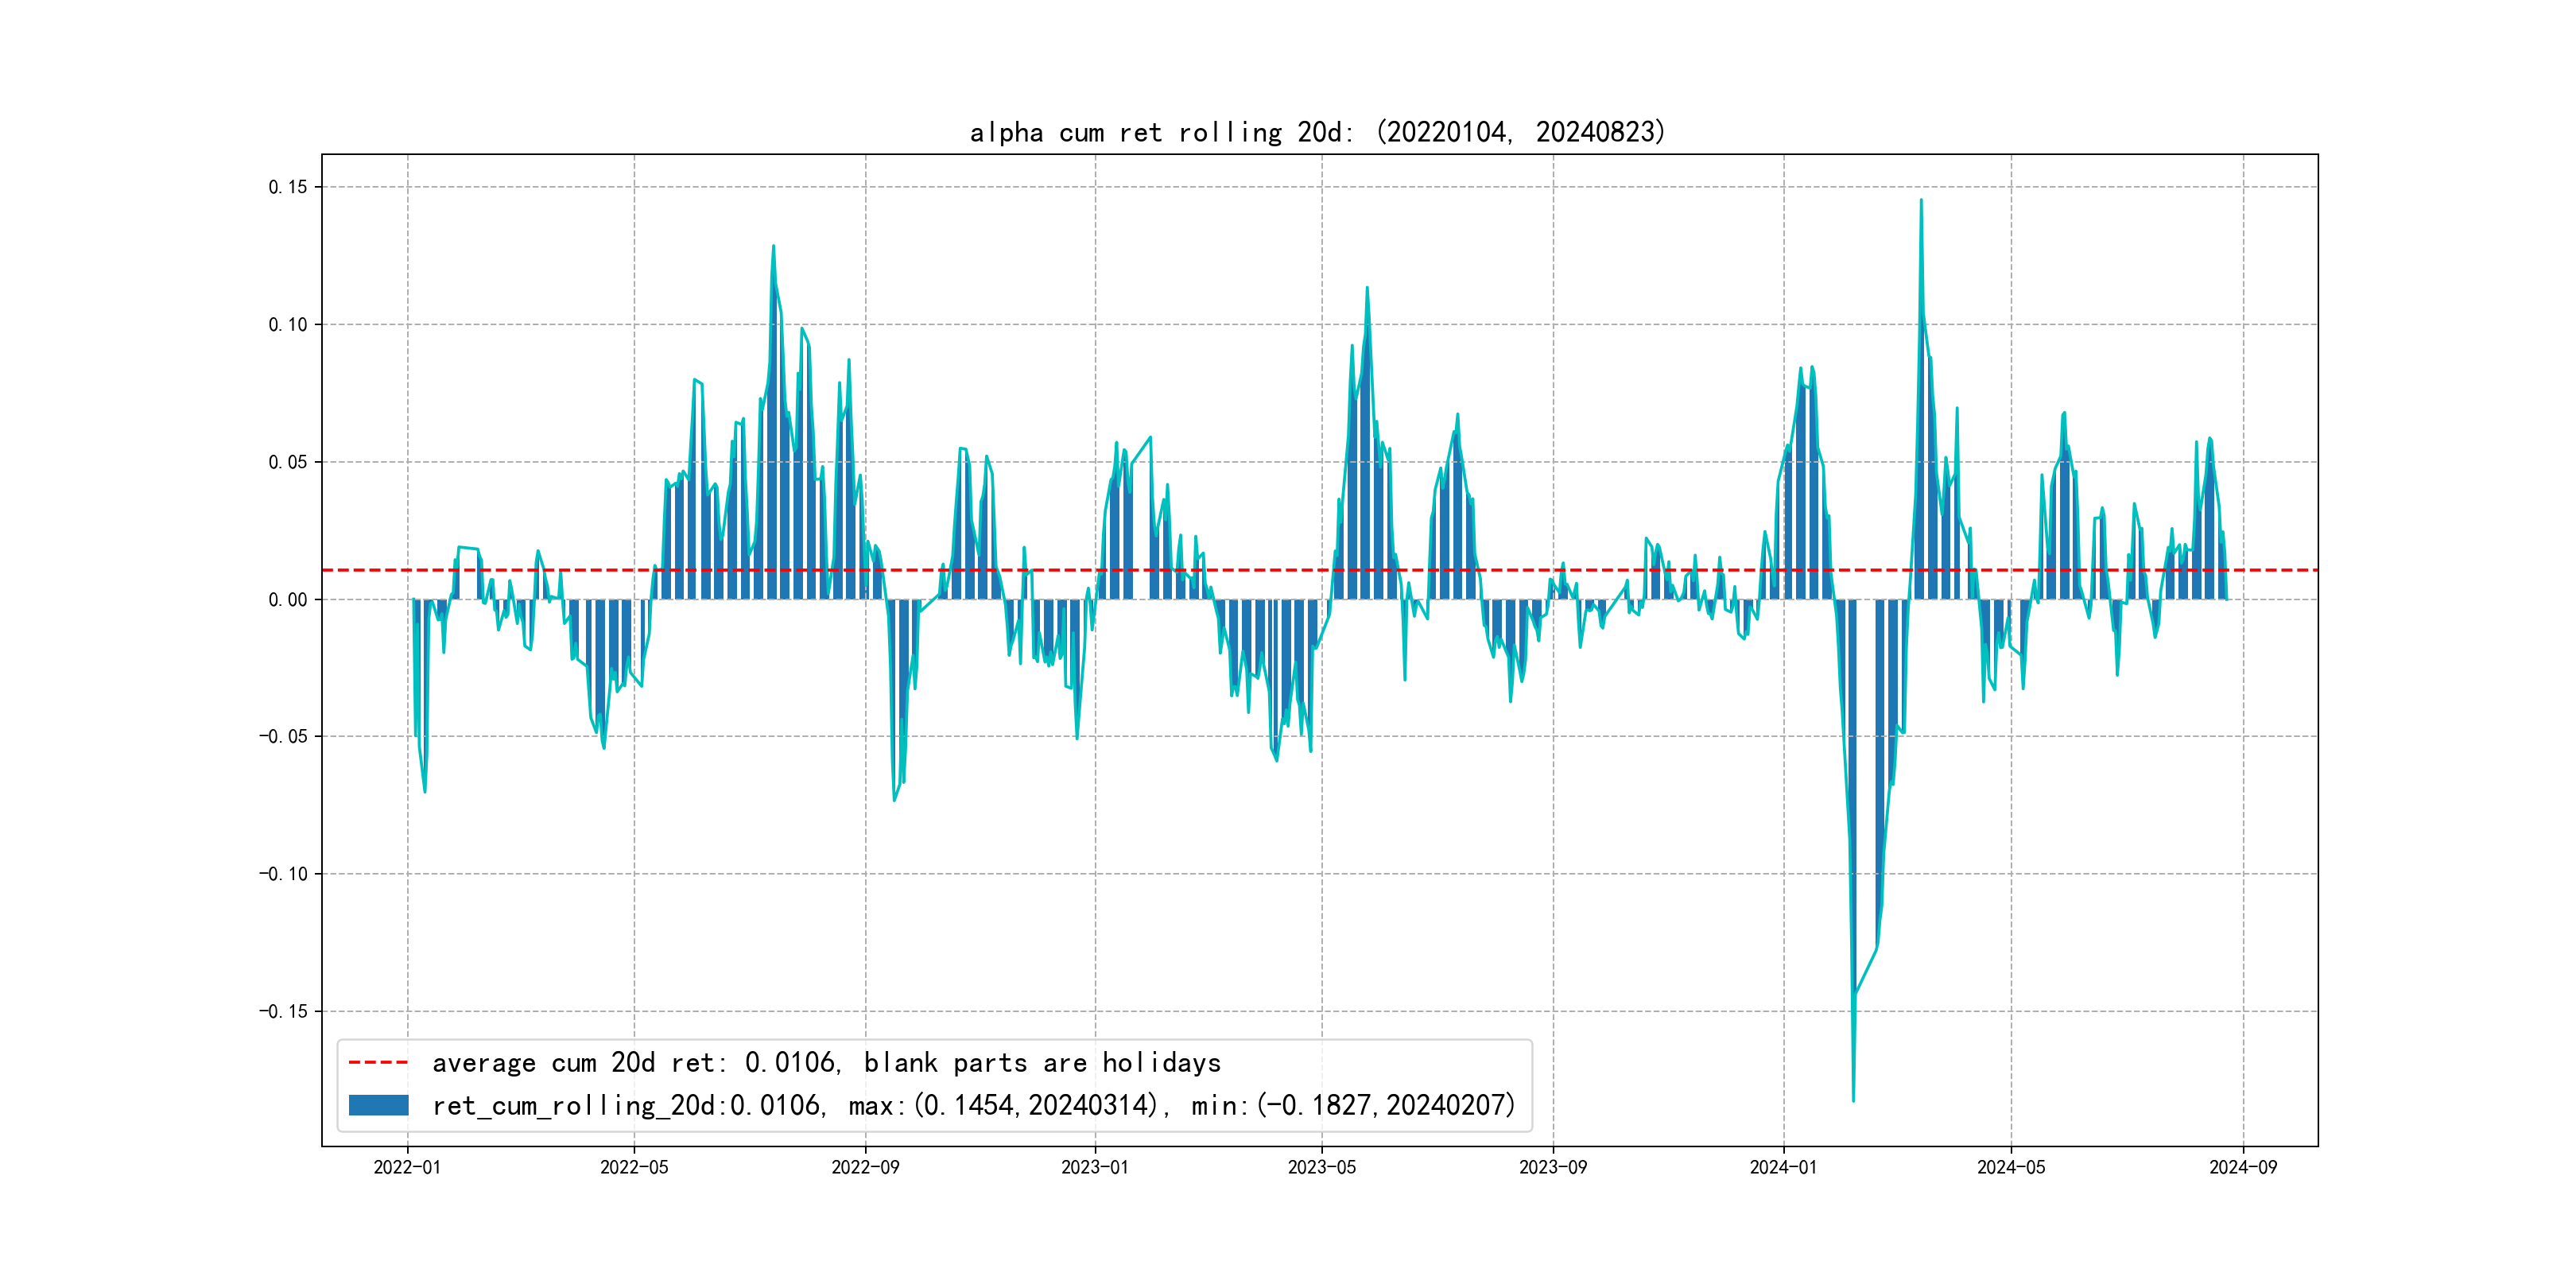Click the 2024-09 x-axis tick label
Screen dimensions: 2576x1288
2243,1167
